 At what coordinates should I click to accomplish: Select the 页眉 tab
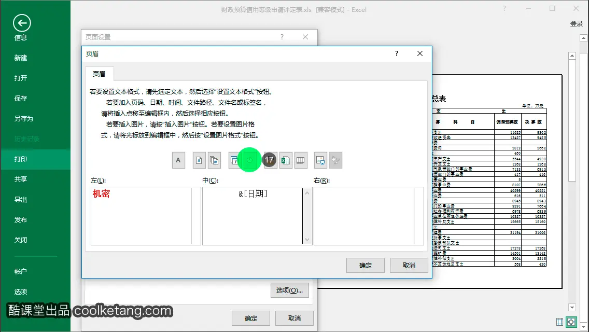pyautogui.click(x=99, y=74)
